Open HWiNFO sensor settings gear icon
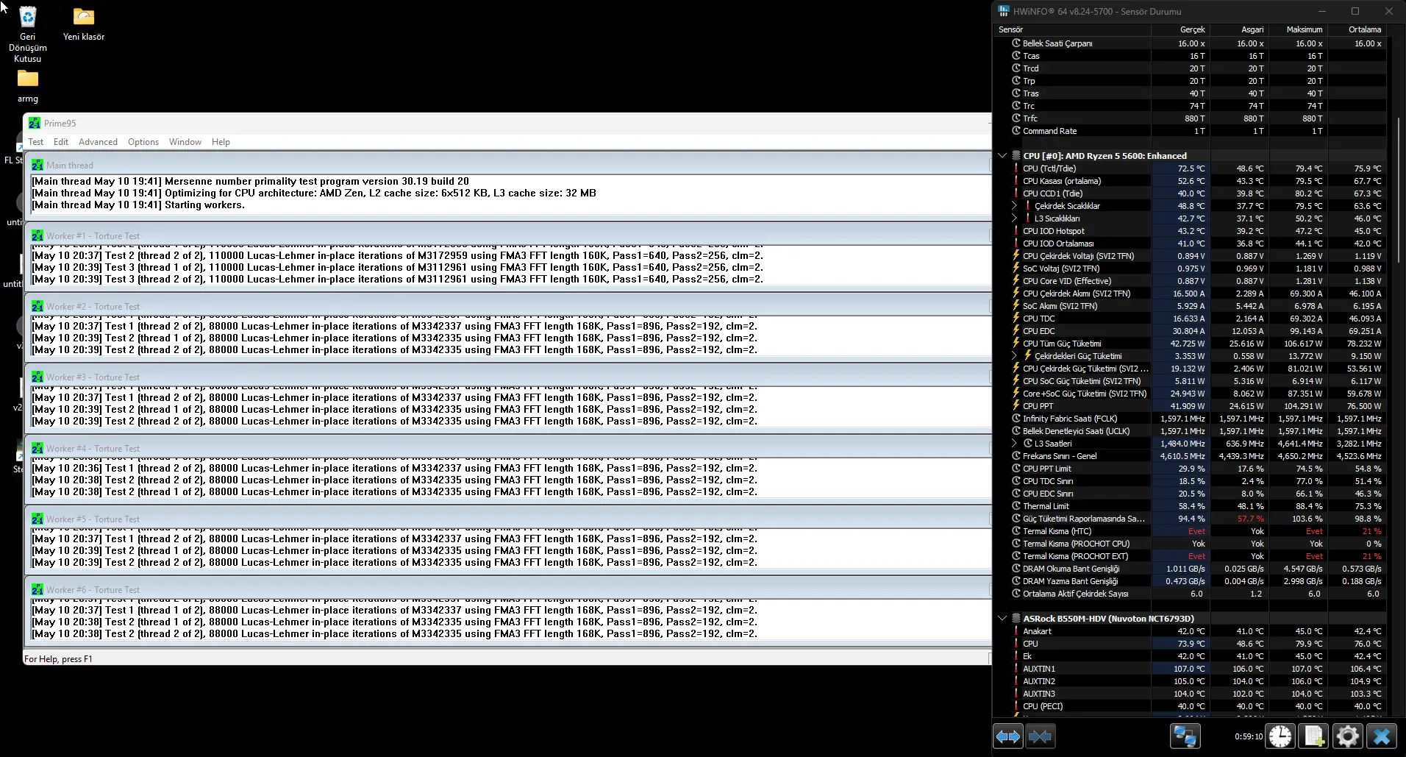The image size is (1406, 757). click(1348, 736)
